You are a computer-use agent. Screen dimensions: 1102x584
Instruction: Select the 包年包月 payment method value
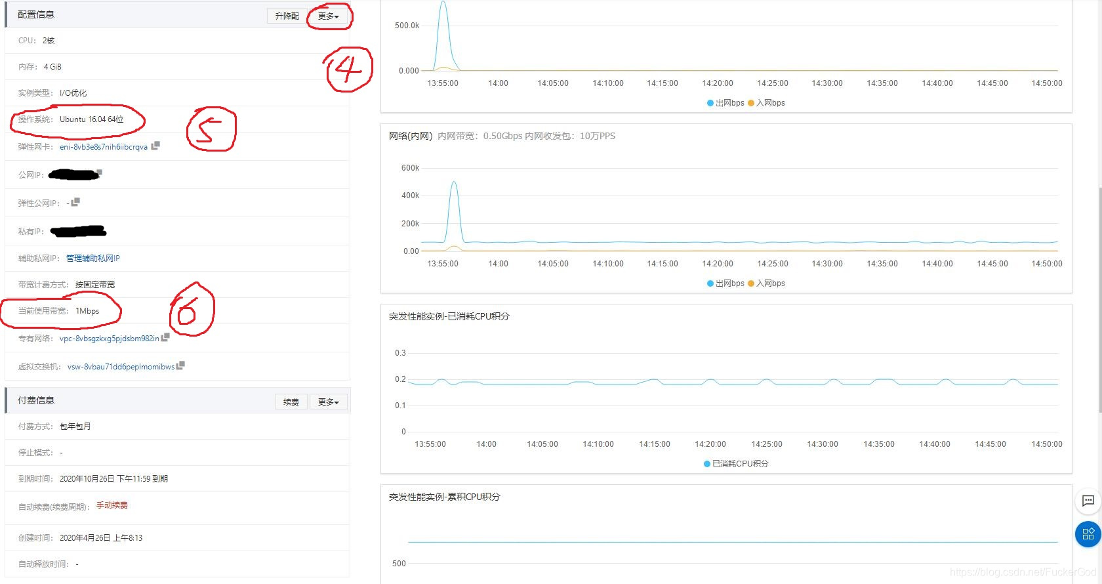coord(75,427)
